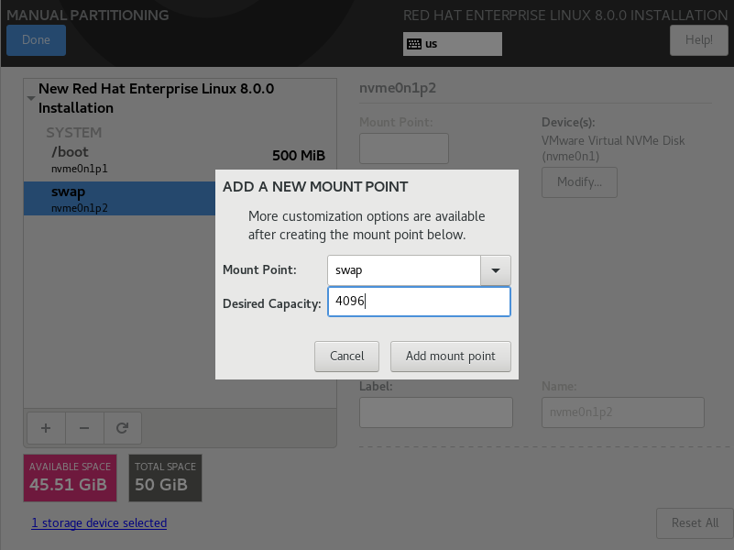This screenshot has height=550, width=734.
Task: Click the minus icon to remove partition
Action: pos(84,428)
